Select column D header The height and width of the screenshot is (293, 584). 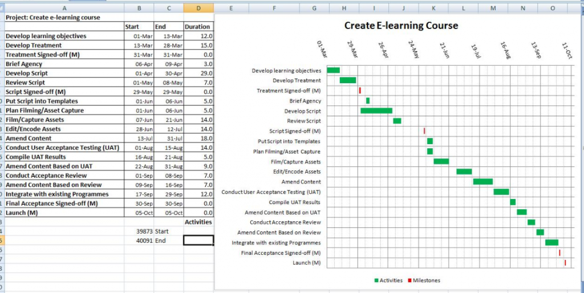(x=198, y=8)
